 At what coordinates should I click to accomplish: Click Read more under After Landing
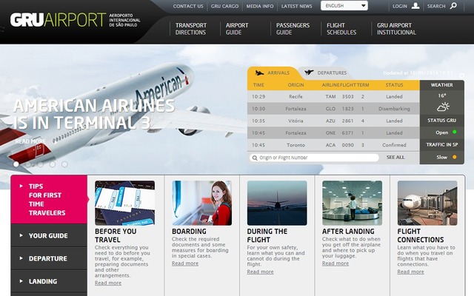tap(336, 263)
